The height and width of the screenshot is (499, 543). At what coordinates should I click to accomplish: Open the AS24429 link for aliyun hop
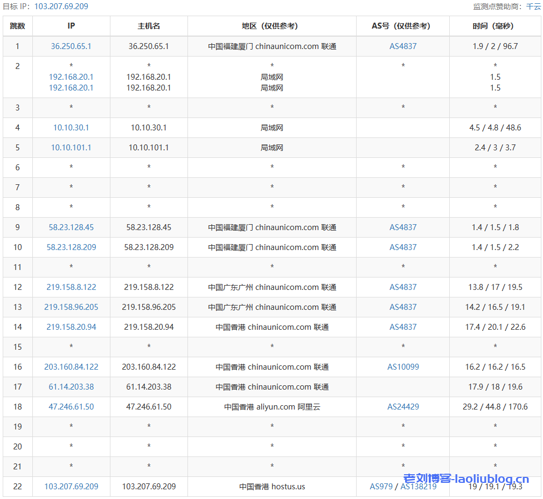[403, 407]
